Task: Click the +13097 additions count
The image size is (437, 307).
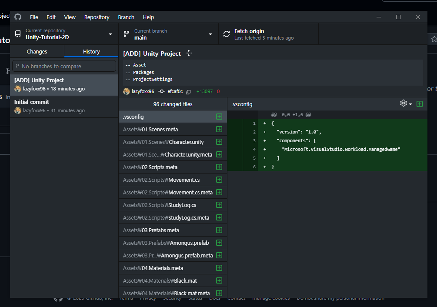Action: (x=204, y=91)
